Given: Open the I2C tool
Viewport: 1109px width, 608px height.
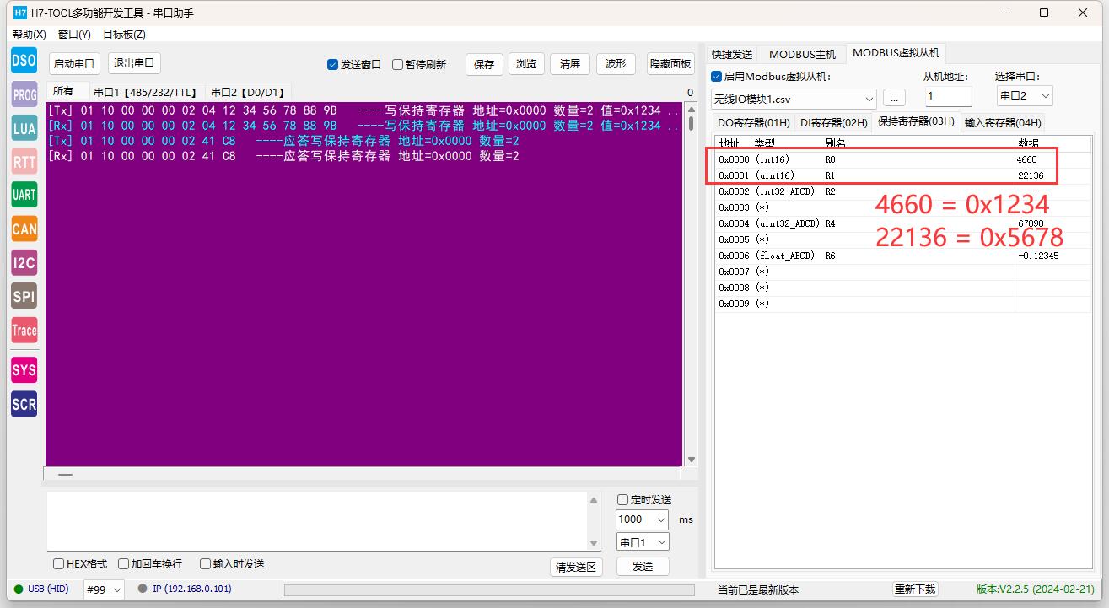Looking at the screenshot, I should tap(24, 262).
